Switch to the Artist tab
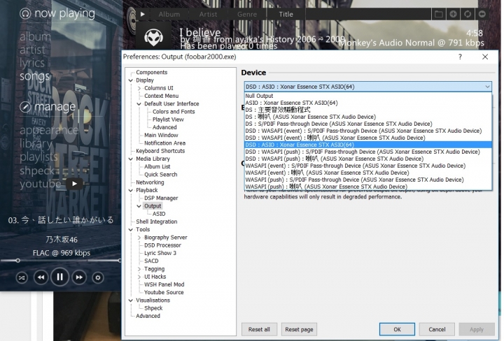 tap(208, 14)
